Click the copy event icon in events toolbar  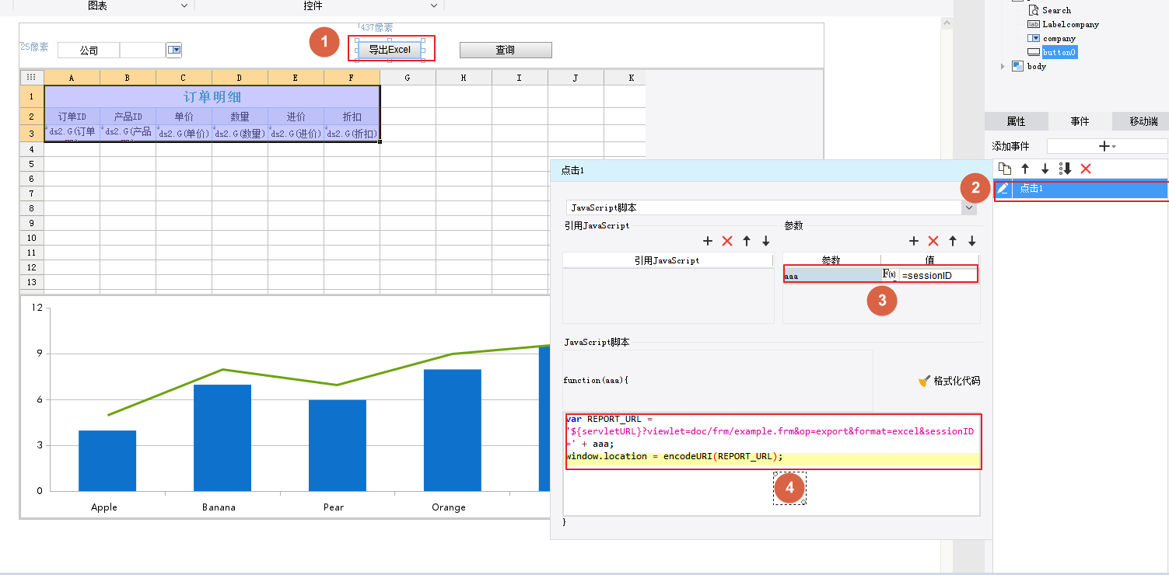(1005, 169)
